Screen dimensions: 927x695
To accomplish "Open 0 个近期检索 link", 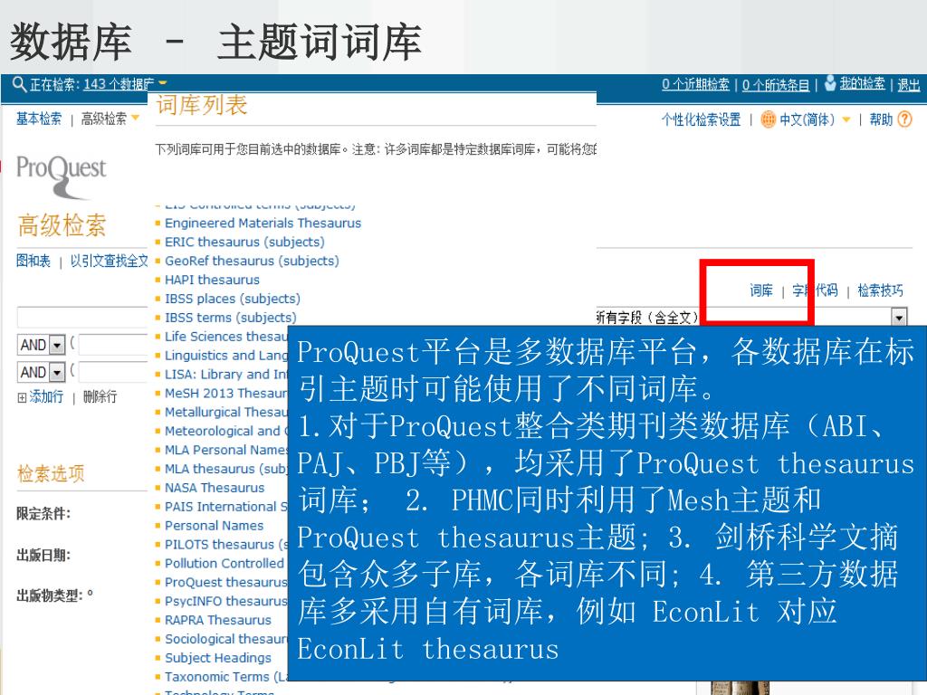I will [x=695, y=84].
